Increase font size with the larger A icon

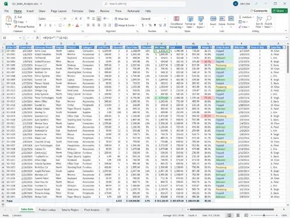click(x=76, y=19)
